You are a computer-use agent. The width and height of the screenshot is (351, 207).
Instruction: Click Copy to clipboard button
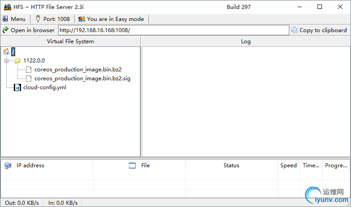[319, 30]
